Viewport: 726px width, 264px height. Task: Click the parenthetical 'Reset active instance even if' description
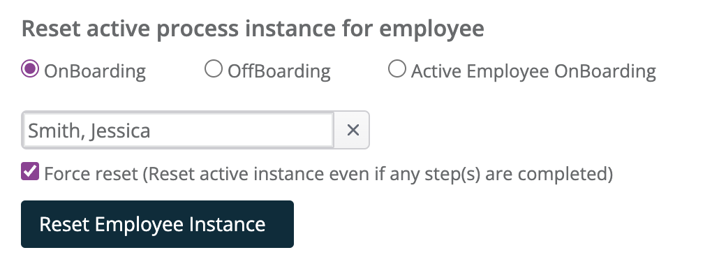tap(267, 174)
